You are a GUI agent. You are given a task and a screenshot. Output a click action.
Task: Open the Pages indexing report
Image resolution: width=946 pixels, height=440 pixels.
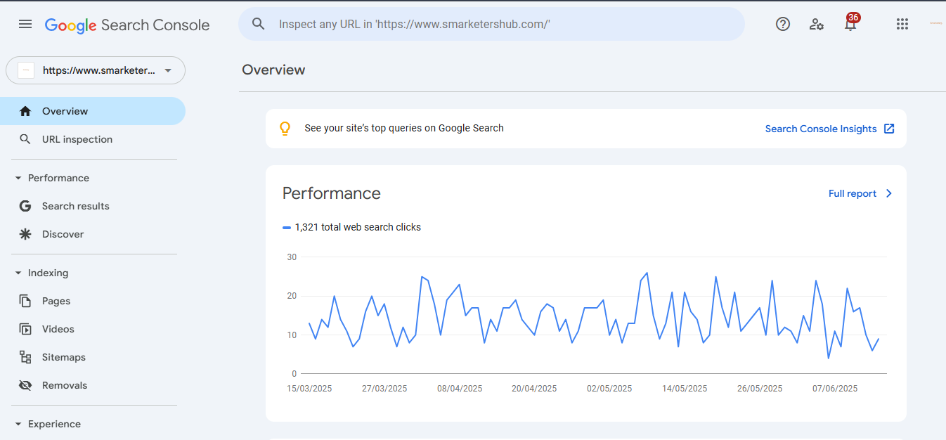[93, 301]
